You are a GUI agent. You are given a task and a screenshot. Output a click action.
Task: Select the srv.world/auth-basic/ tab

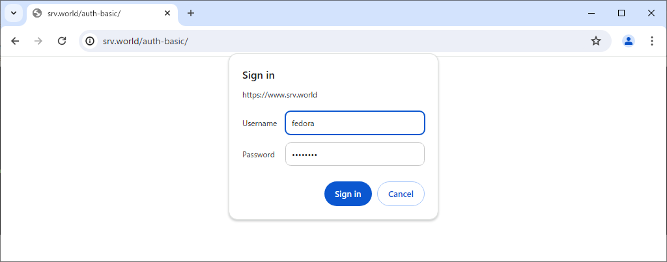98,13
